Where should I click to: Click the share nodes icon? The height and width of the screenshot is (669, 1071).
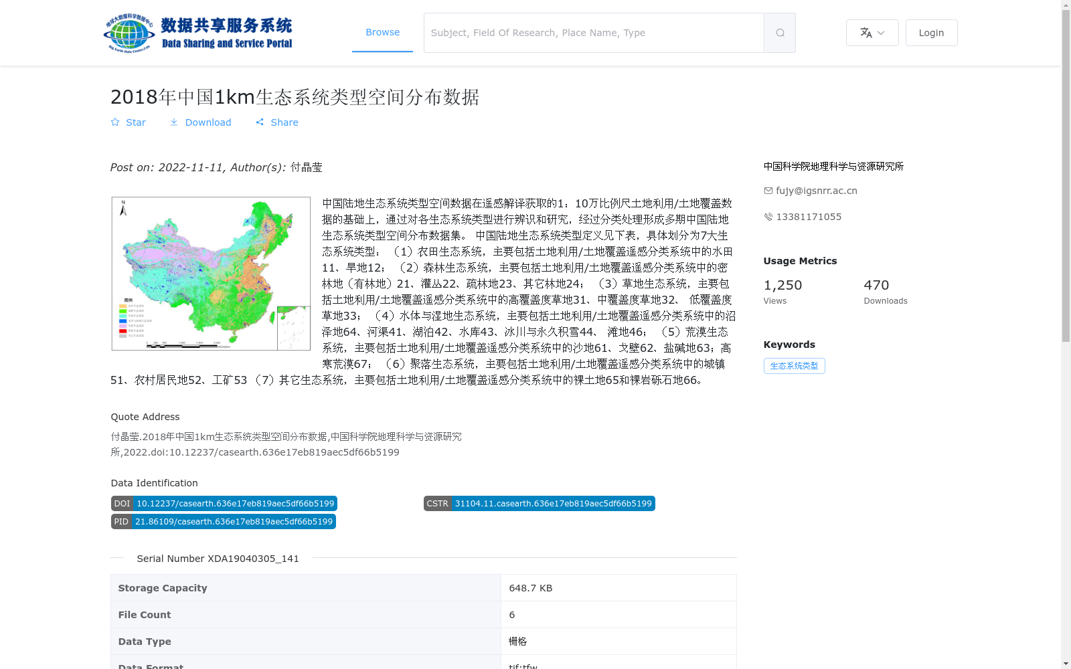pyautogui.click(x=260, y=122)
